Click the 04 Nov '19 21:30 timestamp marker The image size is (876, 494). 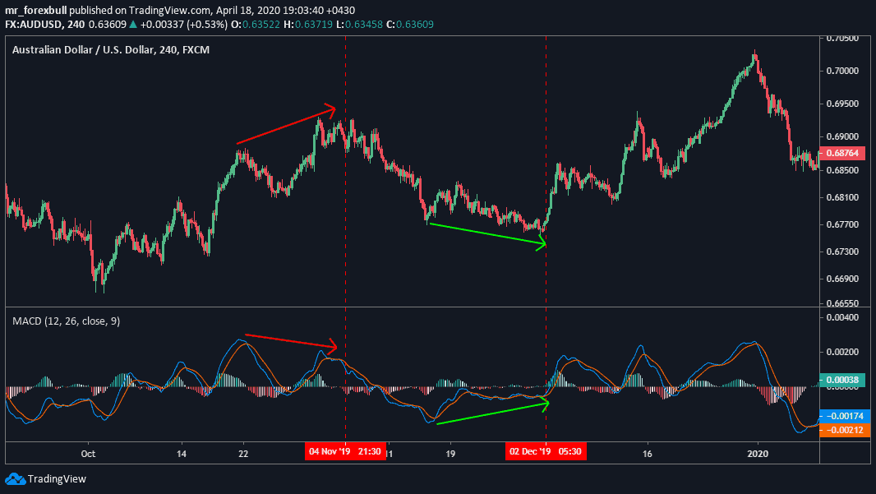346,451
